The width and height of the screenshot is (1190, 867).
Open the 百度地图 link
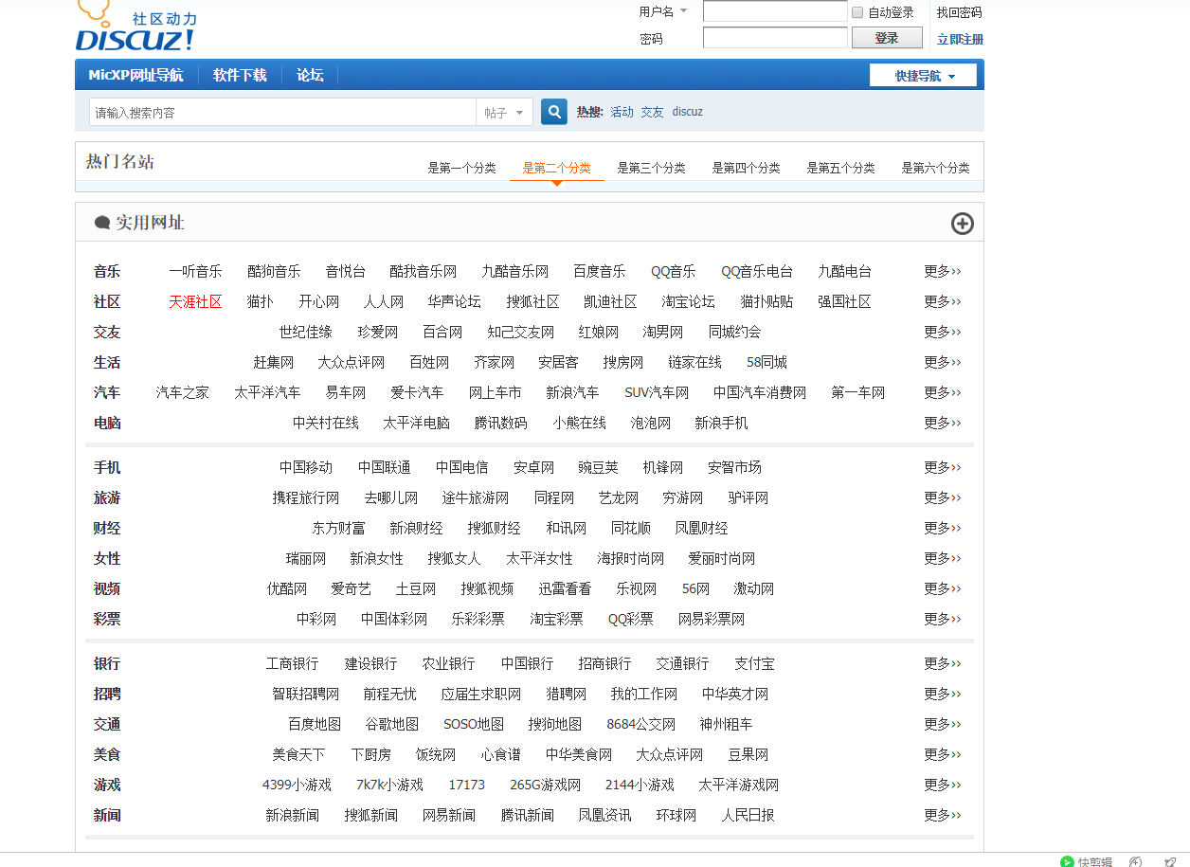coord(315,724)
